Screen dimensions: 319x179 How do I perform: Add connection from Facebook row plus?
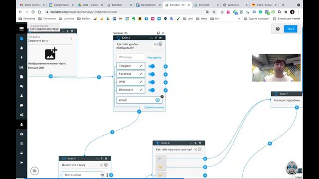pyautogui.click(x=165, y=75)
